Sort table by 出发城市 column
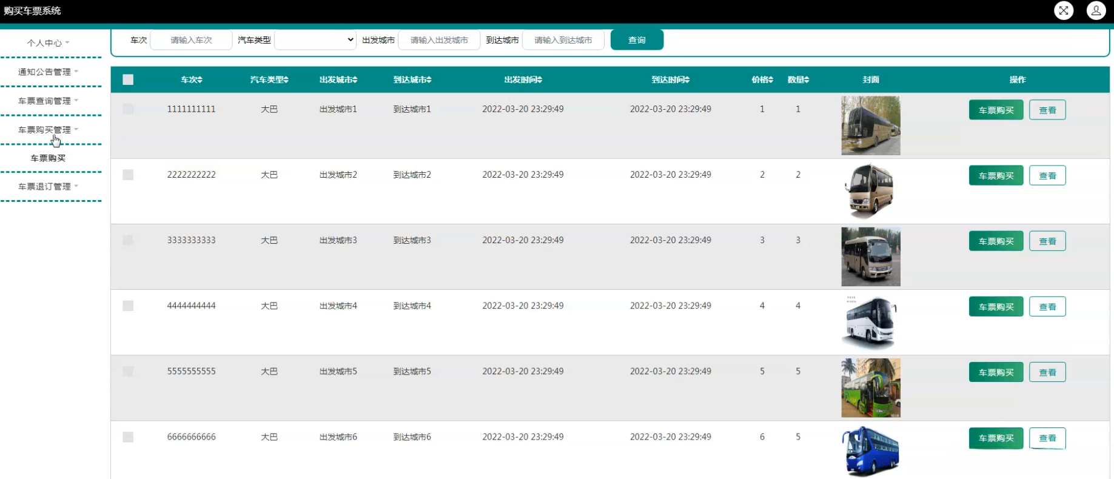1114x479 pixels. click(338, 80)
